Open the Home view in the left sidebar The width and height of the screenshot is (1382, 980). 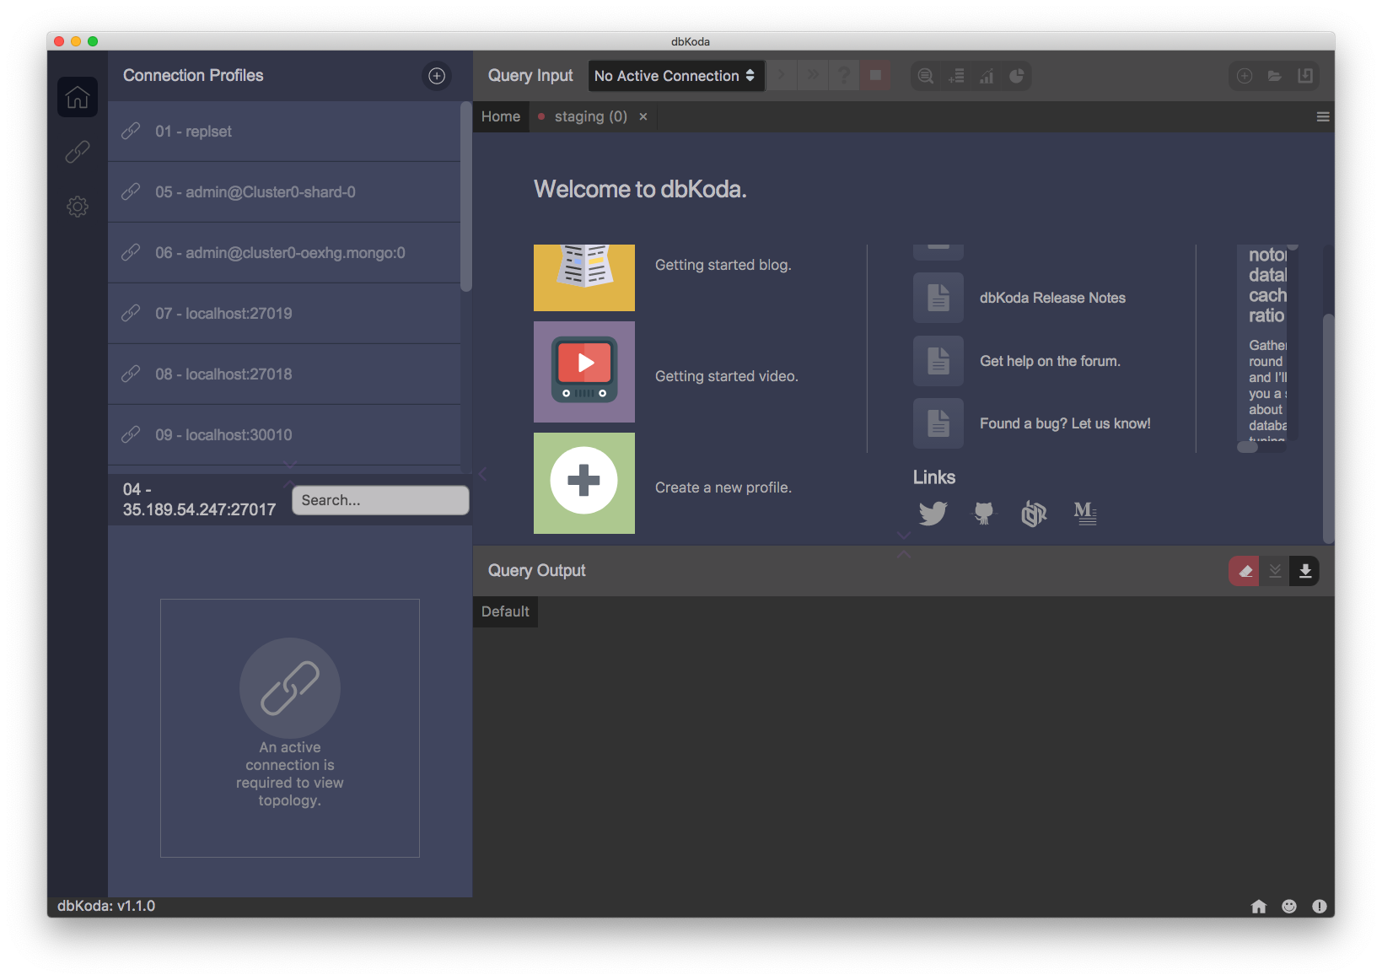[78, 97]
